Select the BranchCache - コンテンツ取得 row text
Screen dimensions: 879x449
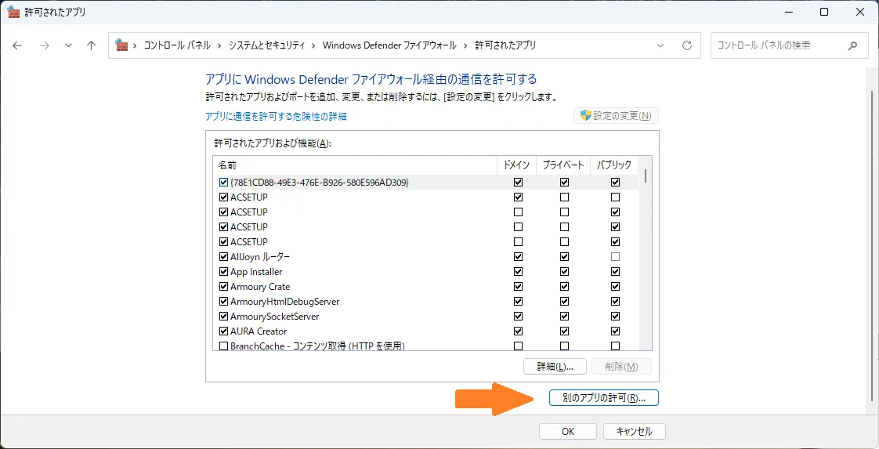pyautogui.click(x=317, y=346)
